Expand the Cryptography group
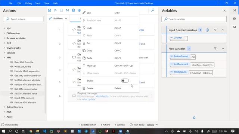 [x=4, y=48]
